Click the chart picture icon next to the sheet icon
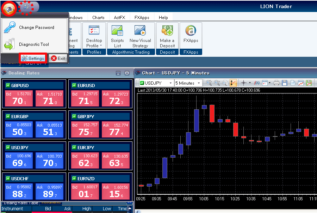 pyautogui.click(x=301, y=83)
